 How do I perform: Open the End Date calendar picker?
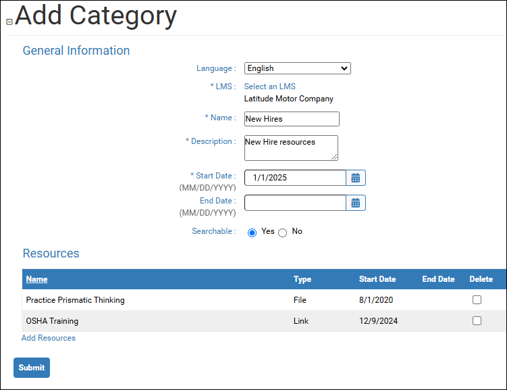pyautogui.click(x=356, y=203)
